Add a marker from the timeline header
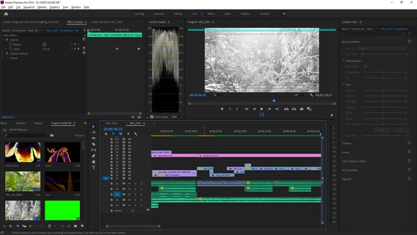Image resolution: width=417 pixels, height=235 pixels. [128, 134]
